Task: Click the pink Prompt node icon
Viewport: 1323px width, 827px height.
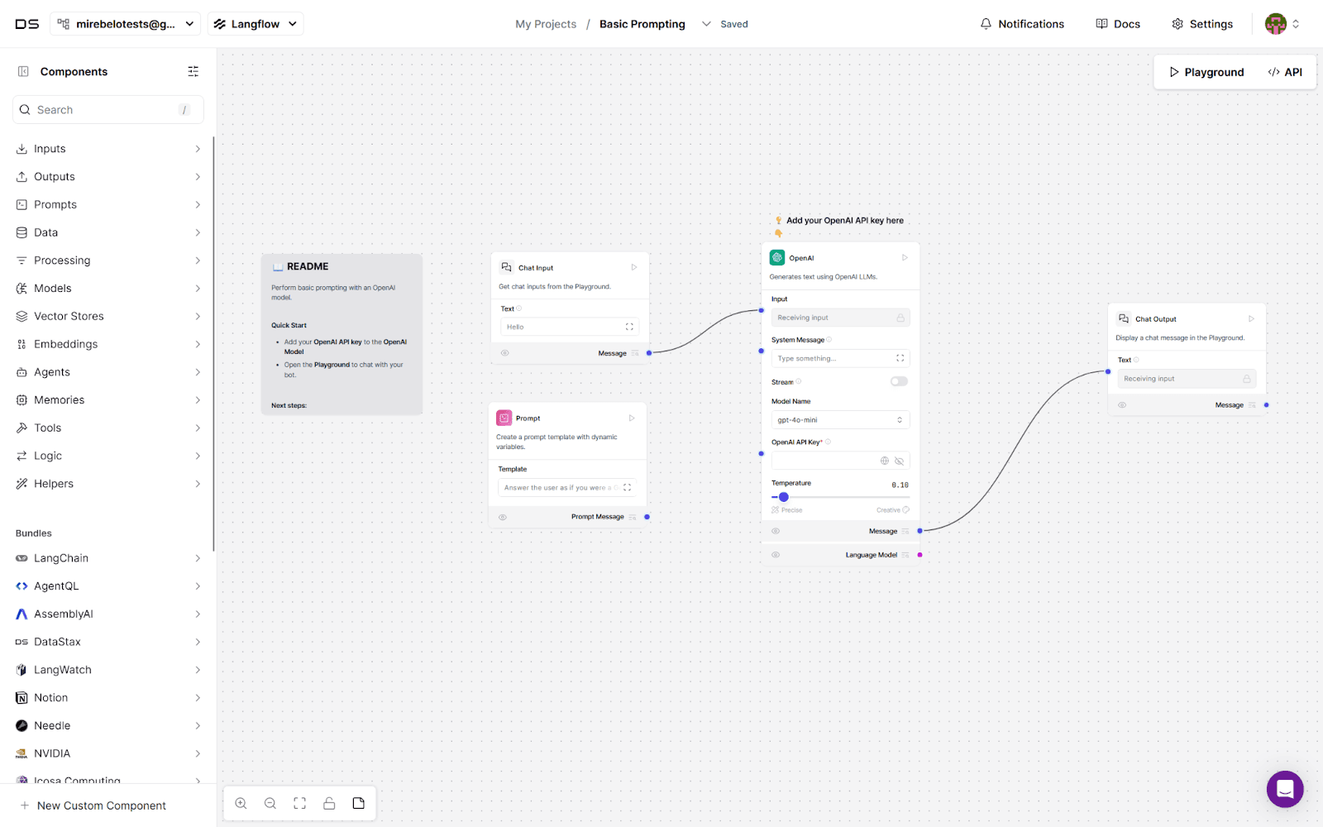Action: point(504,418)
